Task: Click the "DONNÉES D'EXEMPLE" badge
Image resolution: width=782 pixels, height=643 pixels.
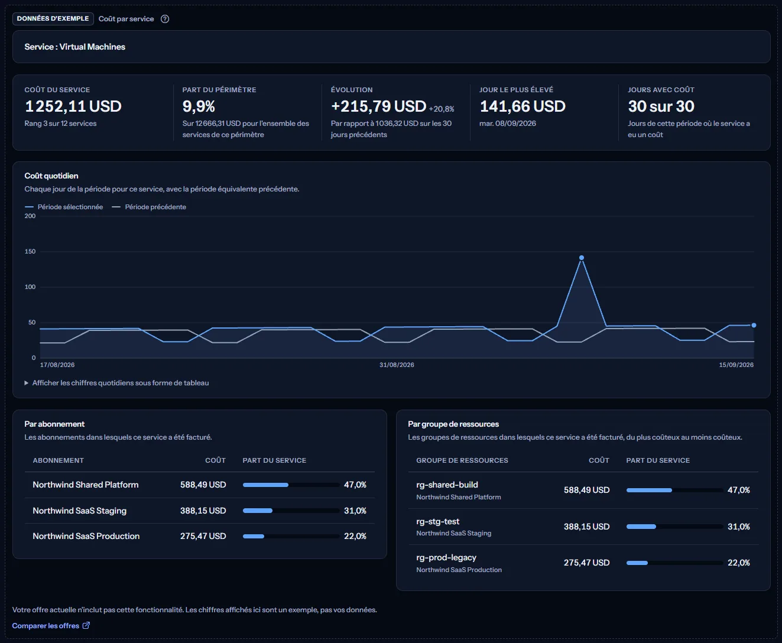Action: [53, 19]
